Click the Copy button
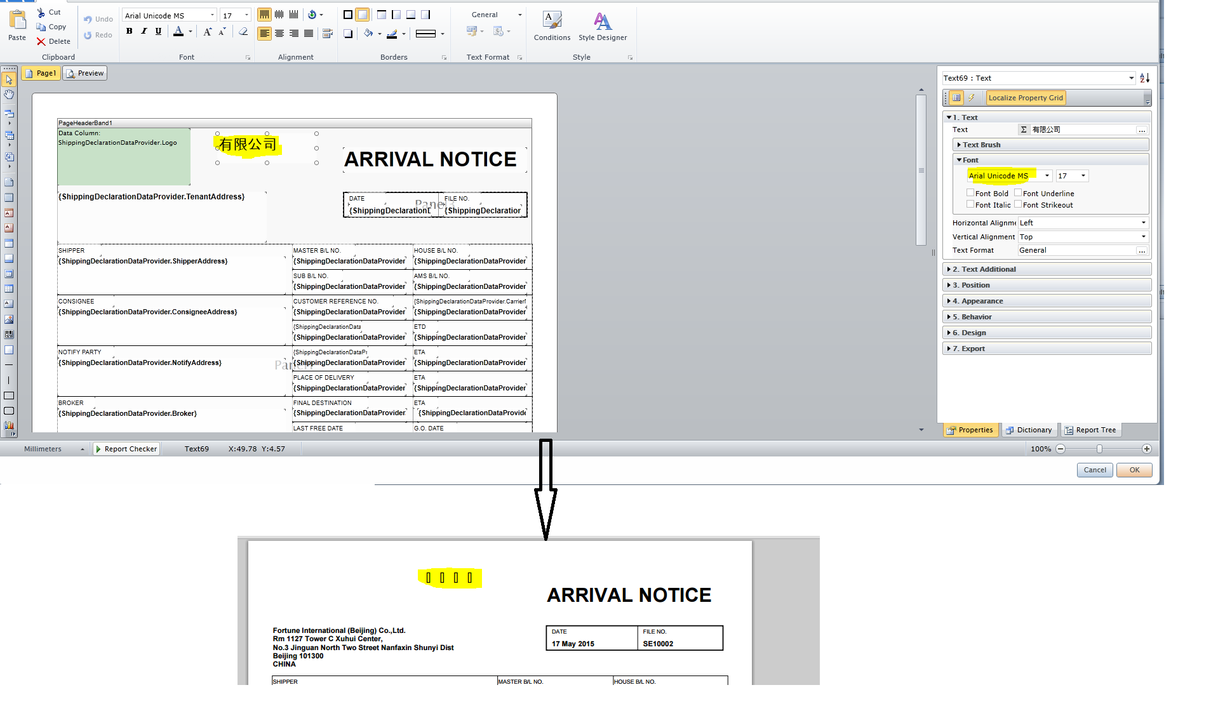This screenshot has height=725, width=1218. (x=51, y=27)
